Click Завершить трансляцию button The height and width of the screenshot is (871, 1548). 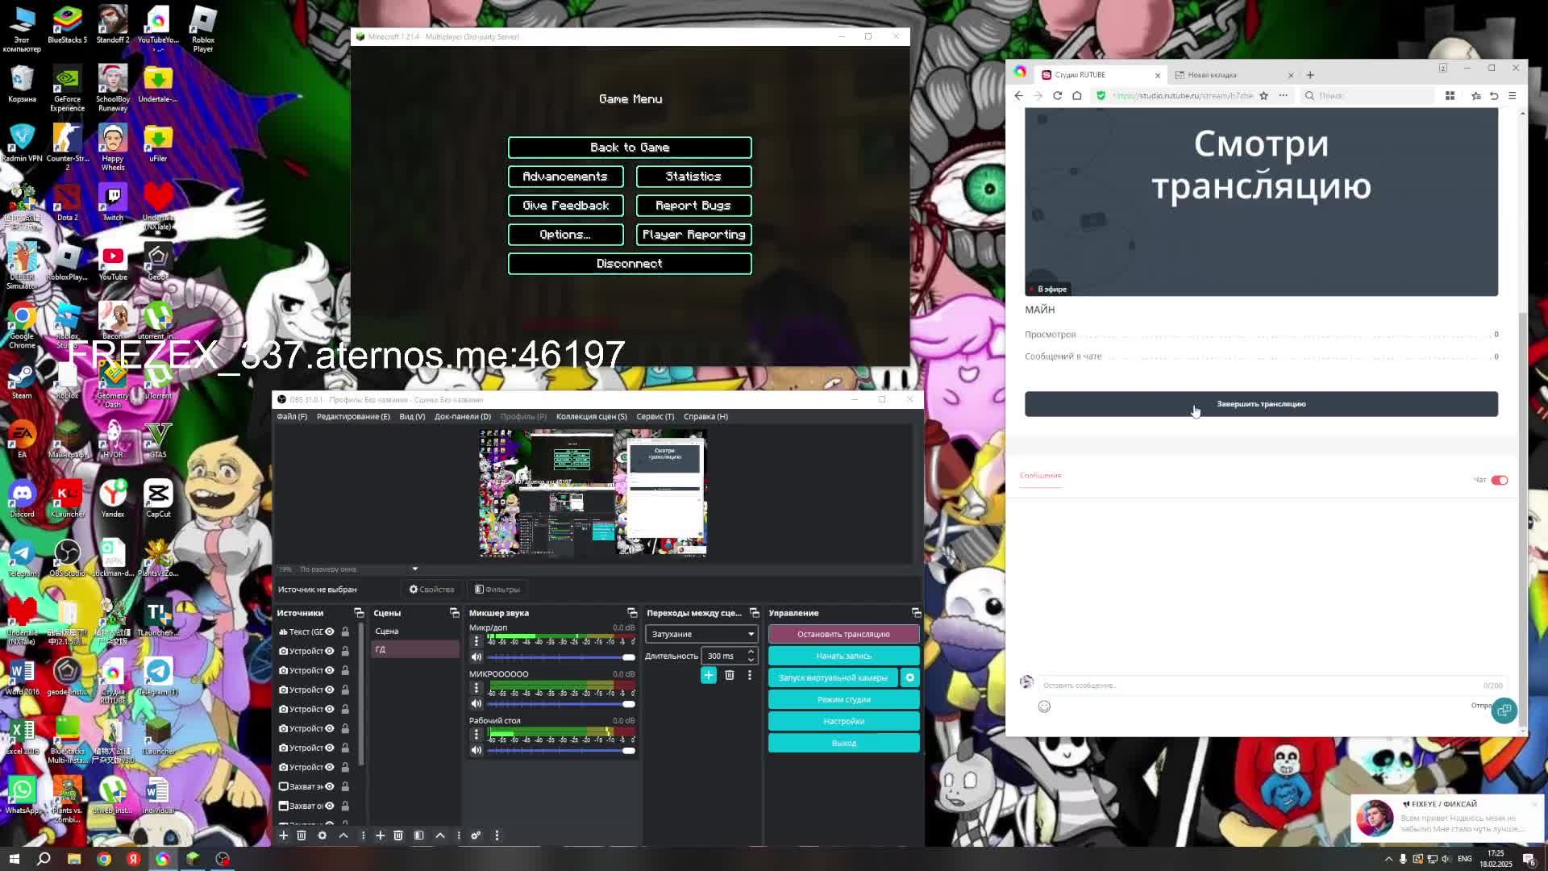[1261, 404]
